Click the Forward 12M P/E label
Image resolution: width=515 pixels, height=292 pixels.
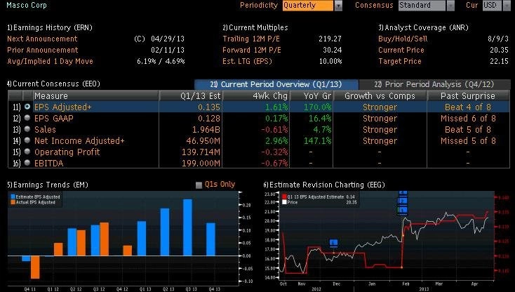(x=252, y=50)
